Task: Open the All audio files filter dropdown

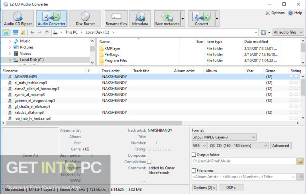Action: [x=288, y=32]
